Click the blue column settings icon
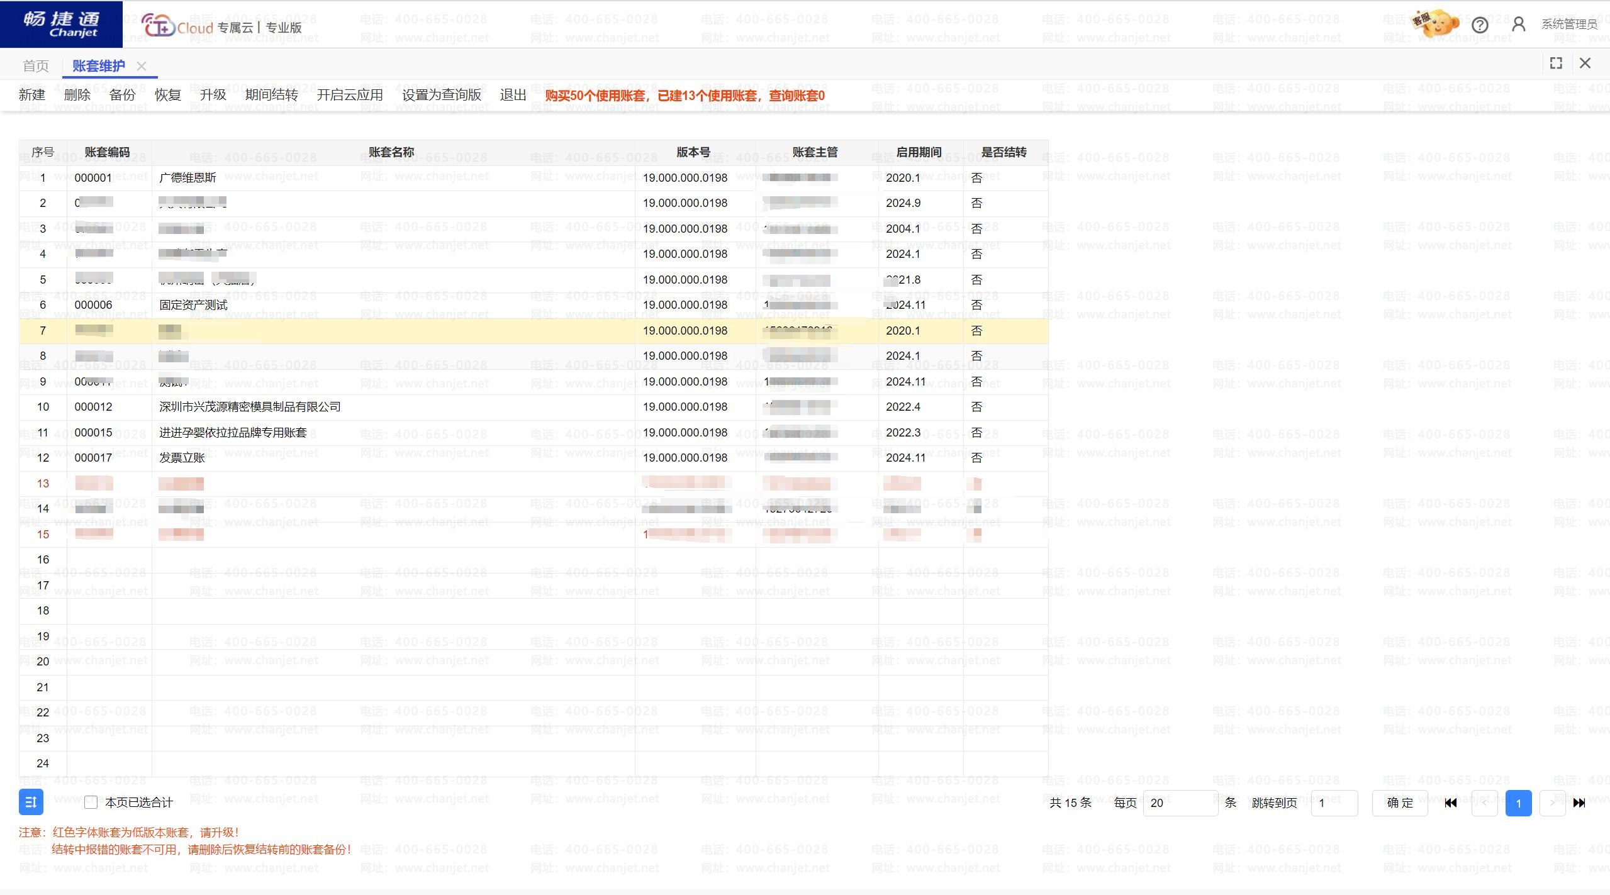 [x=31, y=802]
